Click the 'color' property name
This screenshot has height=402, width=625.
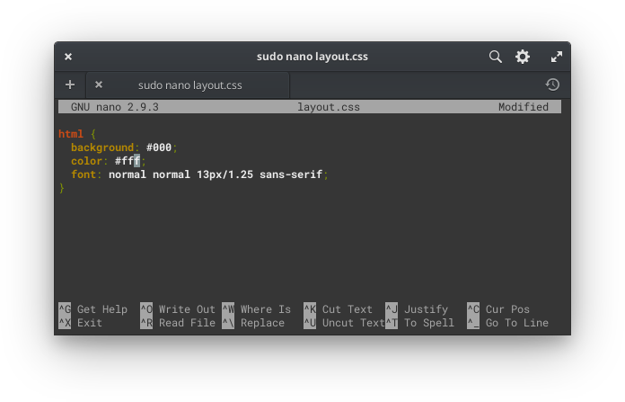86,161
